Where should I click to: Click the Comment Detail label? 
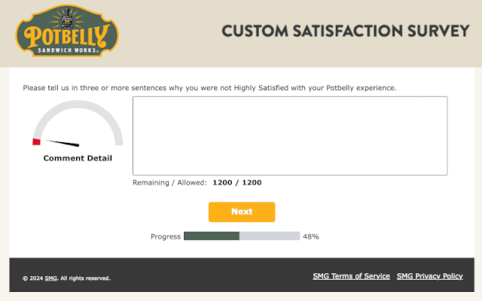point(78,158)
